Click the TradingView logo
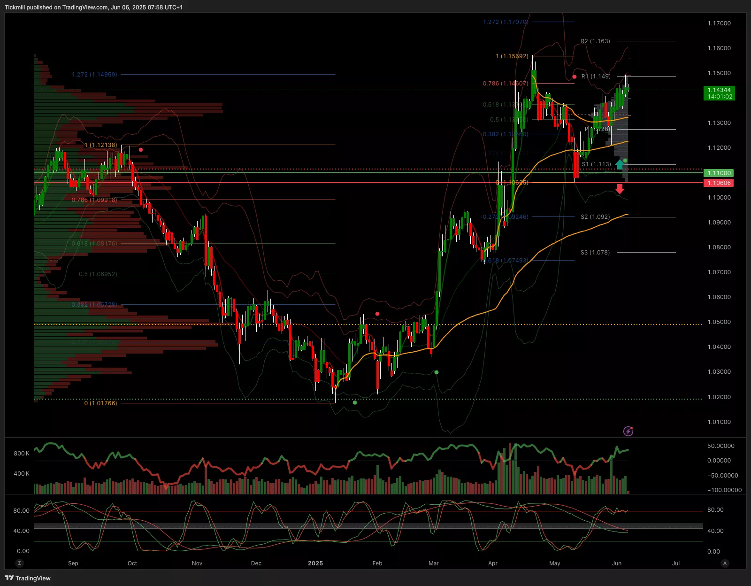Viewport: 751px width, 586px height. tap(28, 578)
